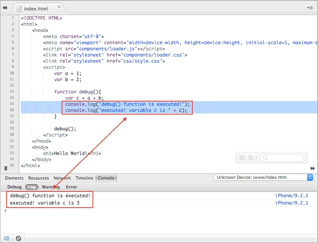Screen dimensions: 318x243
Task: Click the double right arrow at the editor's right edge
Action: (x=313, y=168)
